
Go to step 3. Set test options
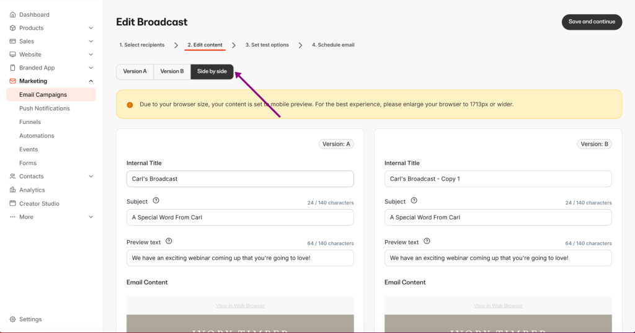pyautogui.click(x=267, y=45)
